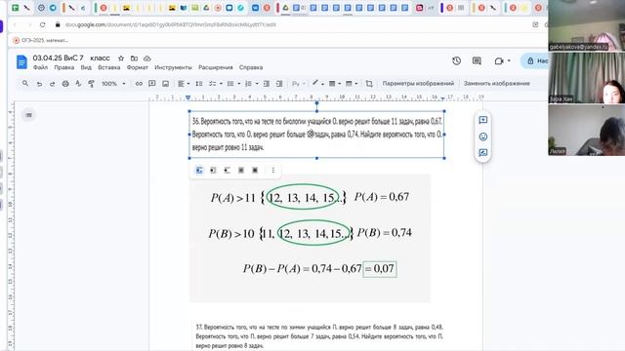Open the border weight dropdown
The width and height of the screenshot is (625, 351).
(334, 84)
